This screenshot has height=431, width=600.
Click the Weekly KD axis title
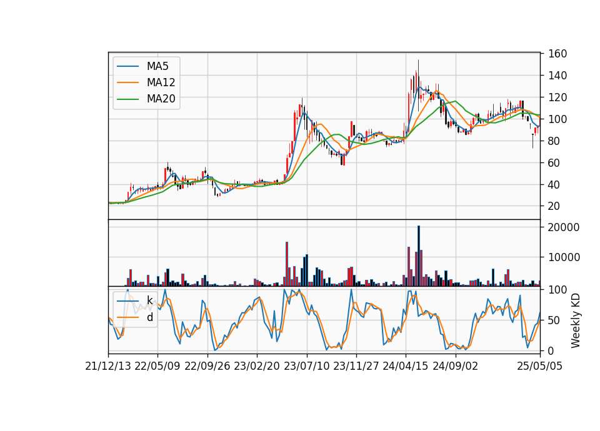pos(576,320)
